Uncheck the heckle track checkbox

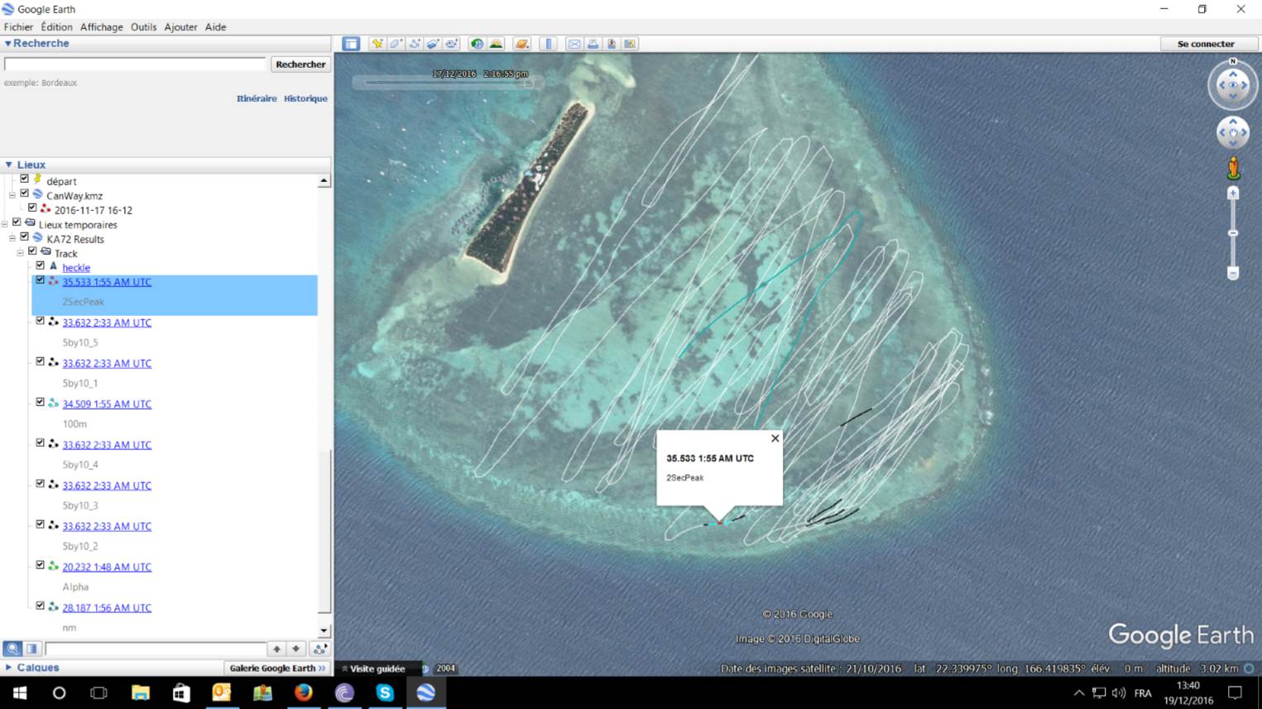pyautogui.click(x=40, y=266)
